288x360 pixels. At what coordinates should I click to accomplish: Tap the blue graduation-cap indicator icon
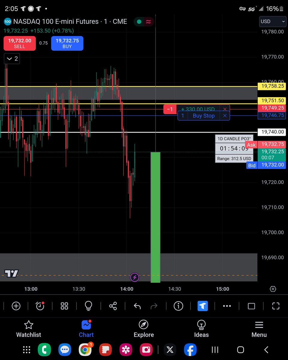[203, 306]
